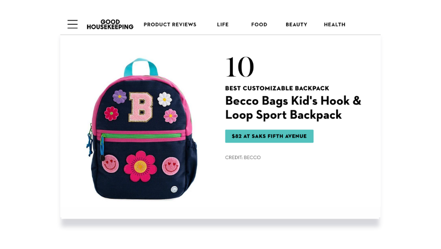
Task: Click the right smiley face patch
Action: pyautogui.click(x=171, y=166)
